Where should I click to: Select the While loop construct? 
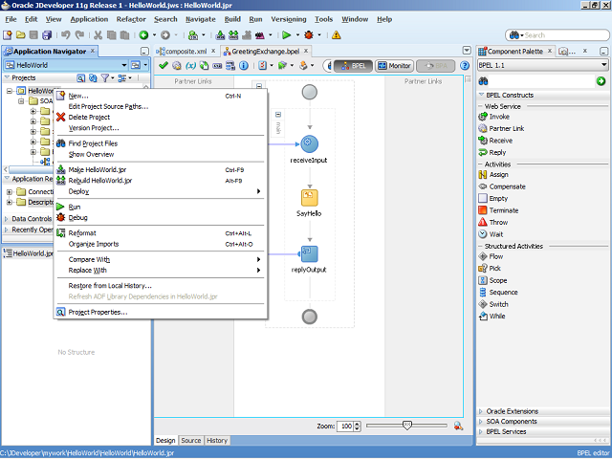pyautogui.click(x=498, y=316)
